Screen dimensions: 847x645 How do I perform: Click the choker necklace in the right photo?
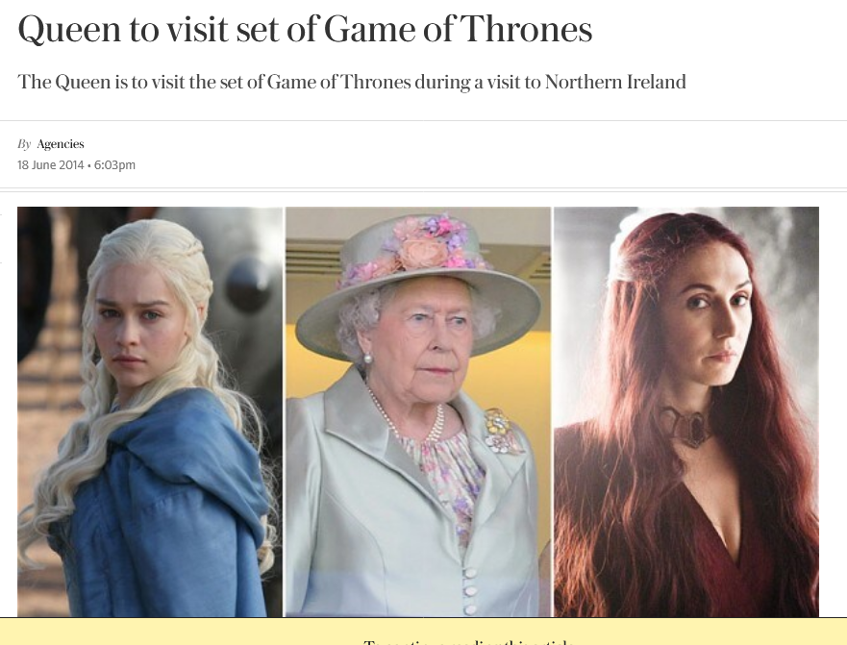688,426
